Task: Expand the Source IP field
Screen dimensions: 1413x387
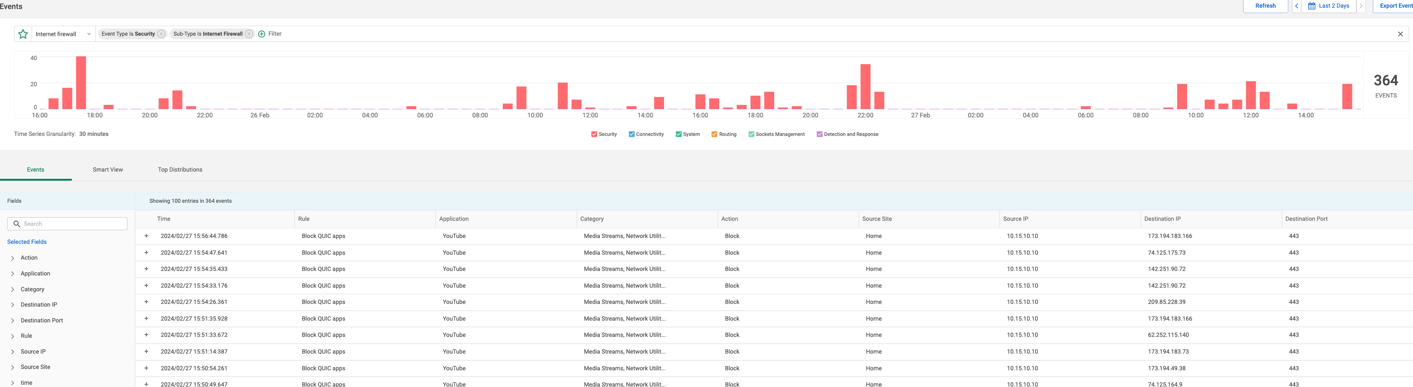Action: click(x=13, y=352)
